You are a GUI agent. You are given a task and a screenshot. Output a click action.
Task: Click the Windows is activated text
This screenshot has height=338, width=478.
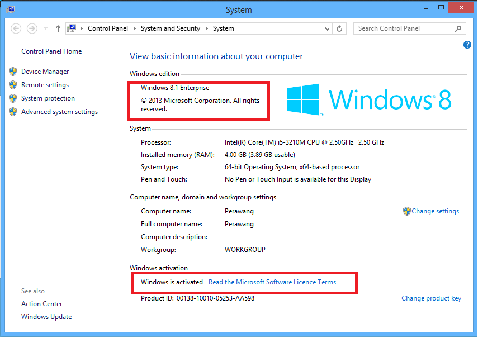click(172, 282)
